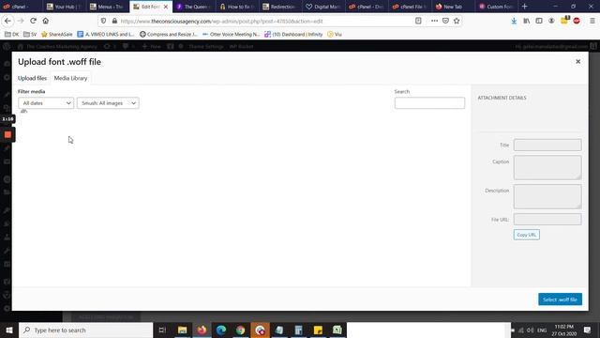Open the Otter Voice Meeting Notes bookmark
The width and height of the screenshot is (600, 338).
(231, 34)
